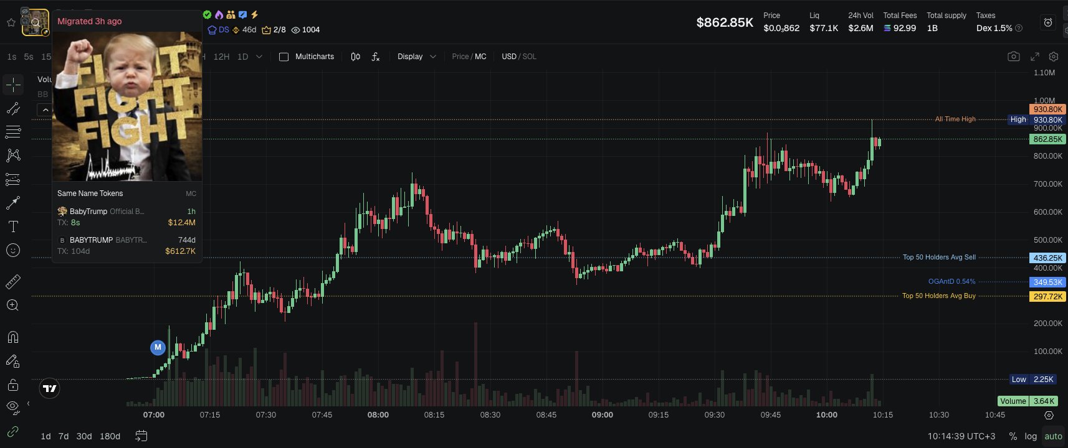Choose the text annotation tool
This screenshot has width=1068, height=448.
click(x=13, y=226)
